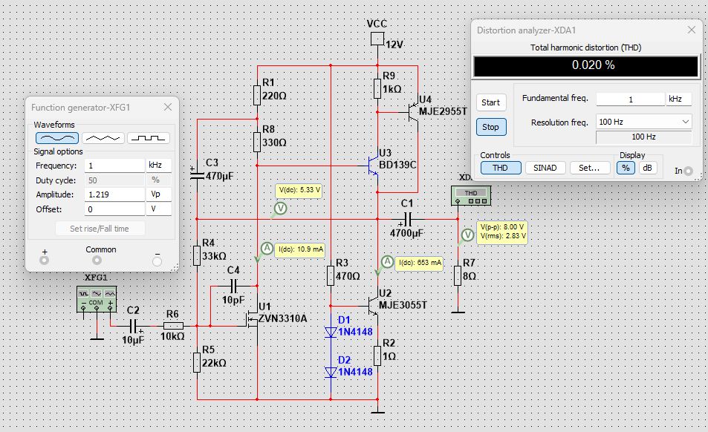The height and width of the screenshot is (432, 708).
Task: Select the triangle waveform button
Action: click(x=103, y=137)
